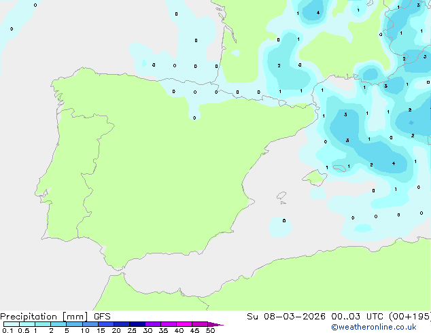Choose the 40–45 mm magenta legend box
This screenshot has width=431, height=333.
click(184, 324)
